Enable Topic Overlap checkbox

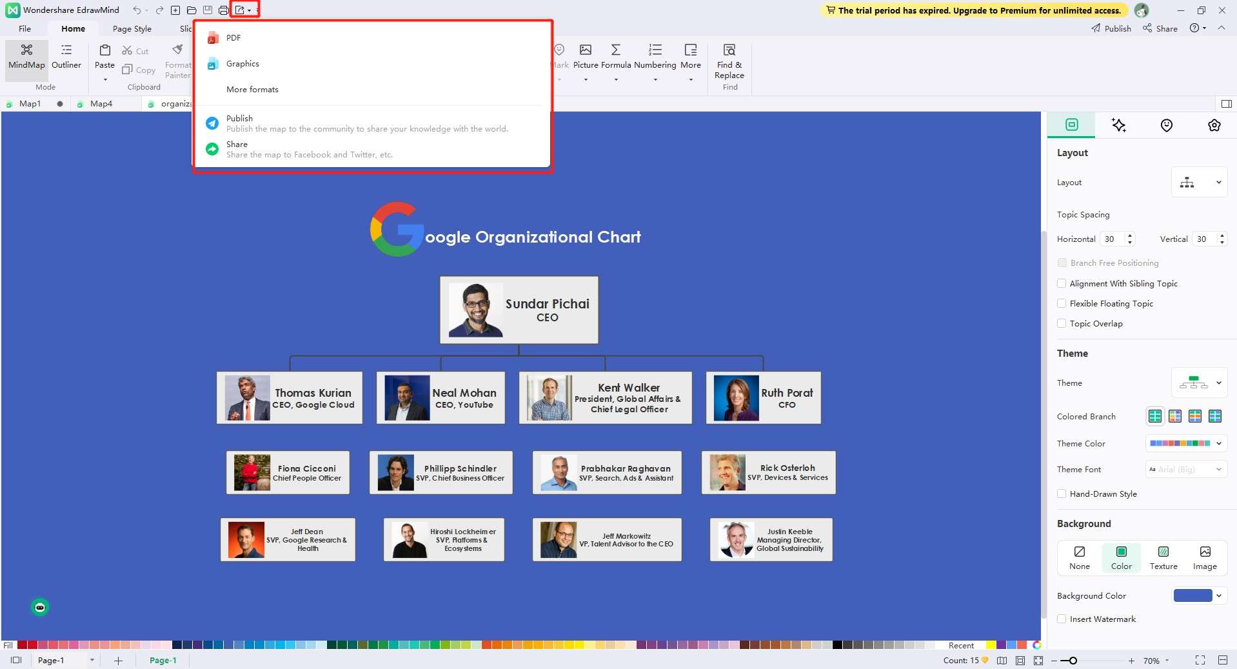pyautogui.click(x=1062, y=323)
